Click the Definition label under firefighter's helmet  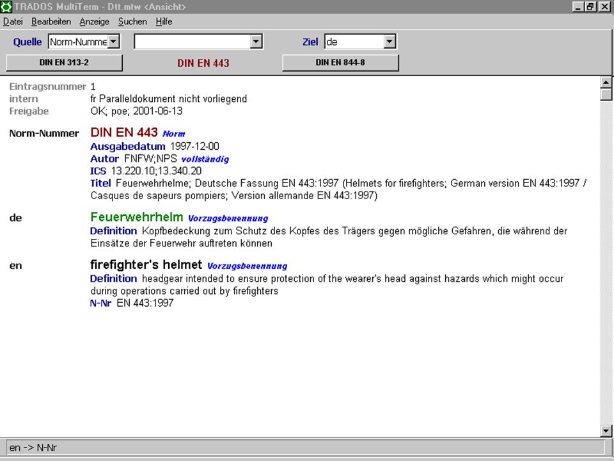(x=114, y=279)
